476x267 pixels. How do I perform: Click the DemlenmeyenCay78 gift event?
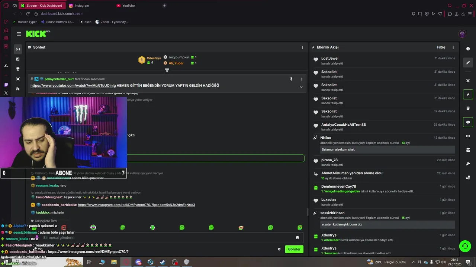click(384, 189)
